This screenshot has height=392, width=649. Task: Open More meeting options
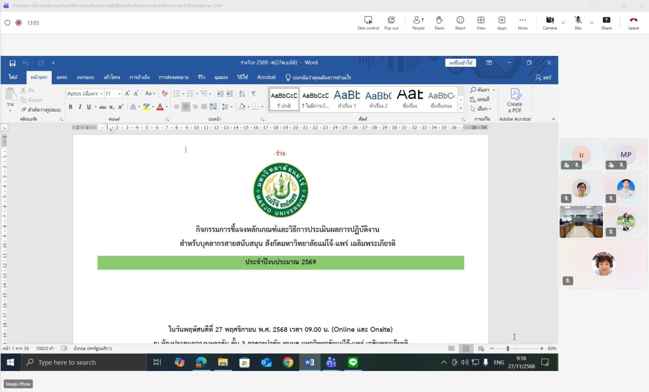[x=522, y=23]
